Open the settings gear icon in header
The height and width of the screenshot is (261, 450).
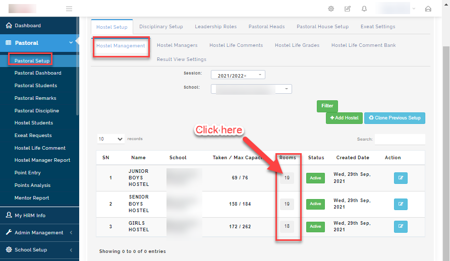click(x=331, y=9)
